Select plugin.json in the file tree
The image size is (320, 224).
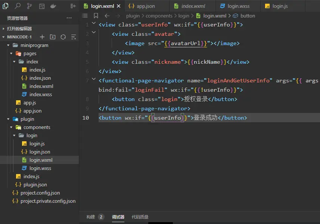(x=35, y=184)
